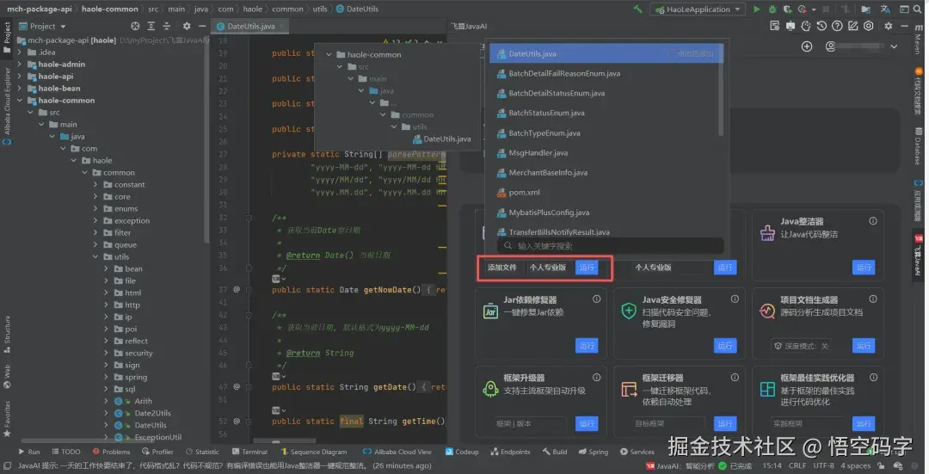
Task: Run the 框架迁移器 tool
Action: 725,423
